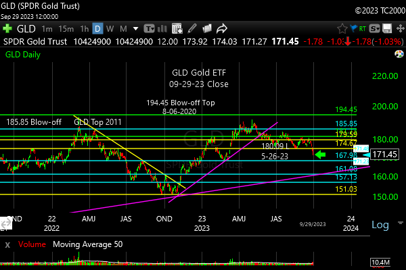Switch to the Daily (D) timeframe
This screenshot has height=270, width=406.
(97, 29)
